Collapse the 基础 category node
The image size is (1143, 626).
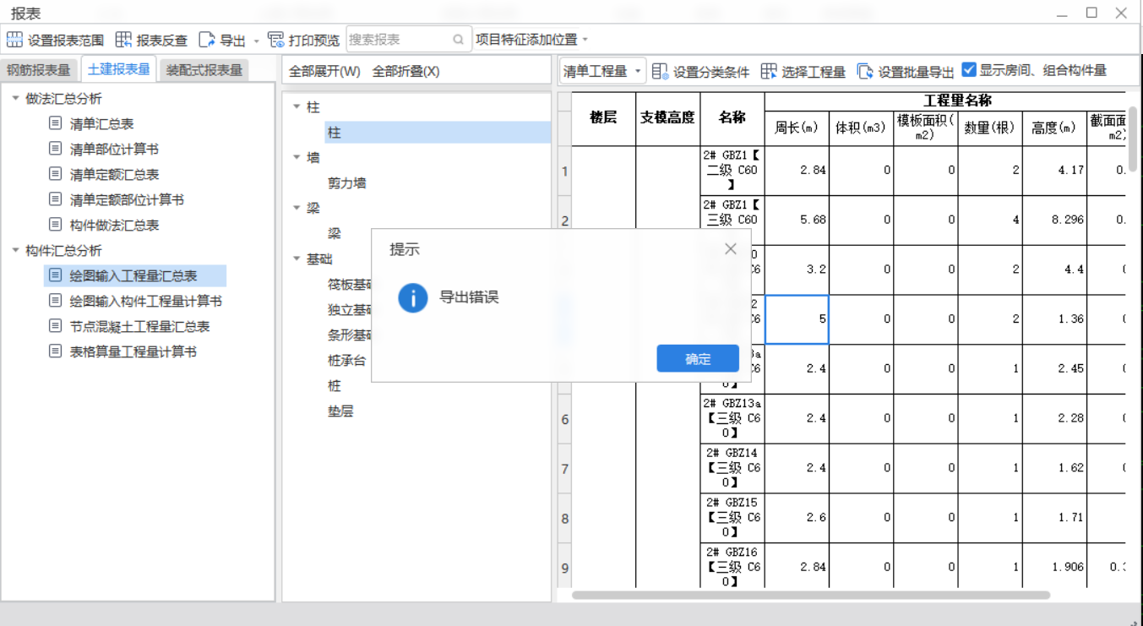[x=297, y=259]
